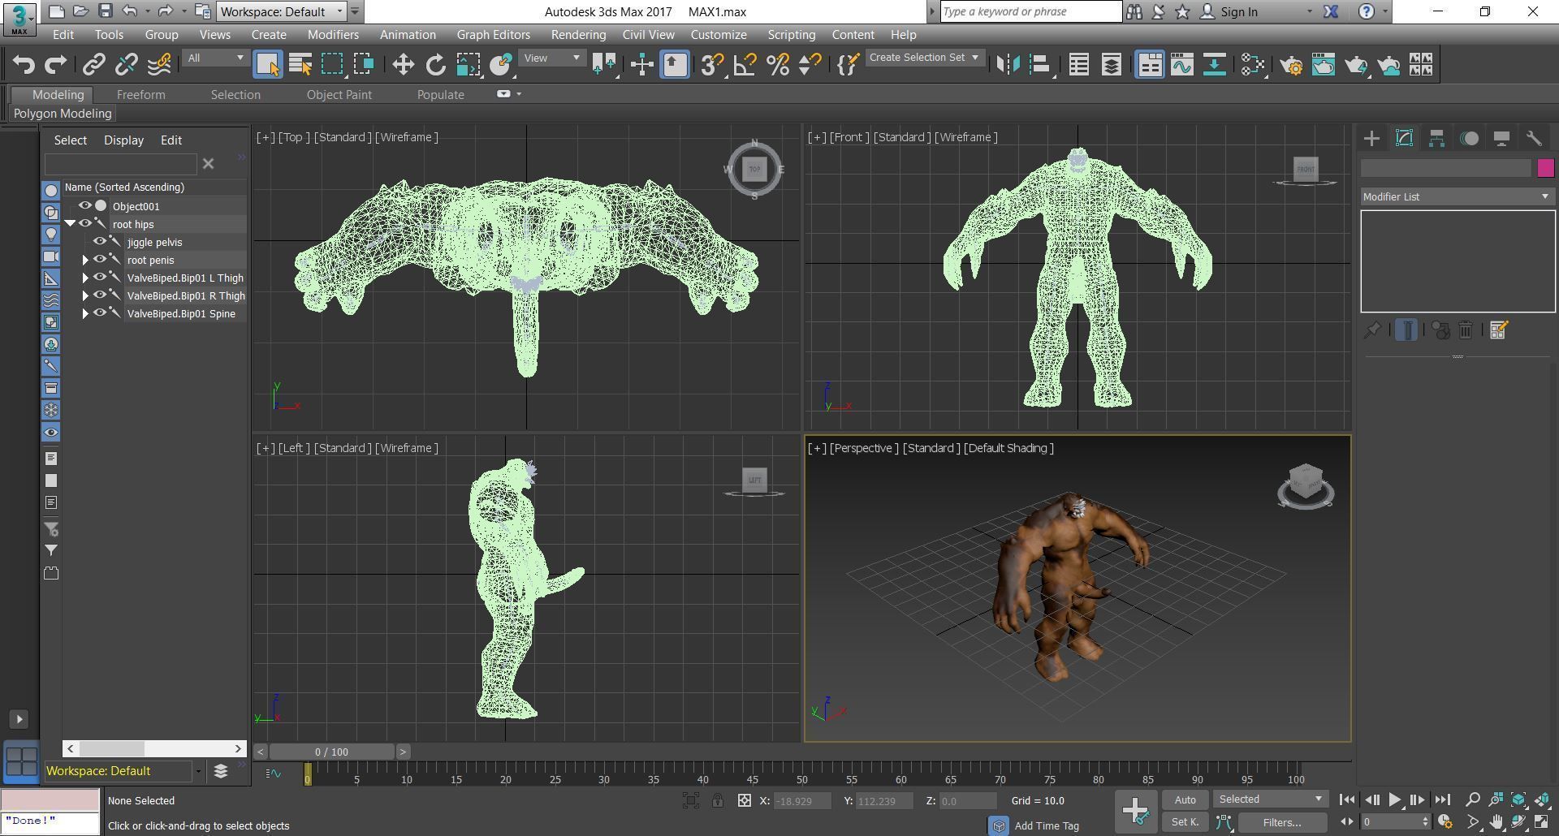The width and height of the screenshot is (1559, 836).
Task: Toggle visibility of jiggle pelvis
Action: click(x=100, y=242)
